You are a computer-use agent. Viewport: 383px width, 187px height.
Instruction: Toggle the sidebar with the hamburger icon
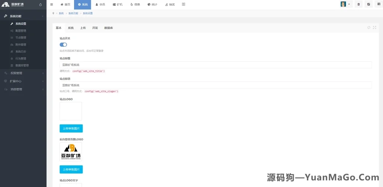pos(52,4)
